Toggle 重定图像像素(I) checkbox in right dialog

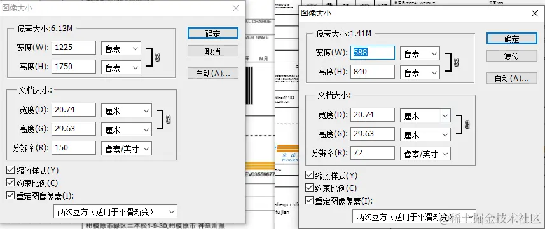[309, 200]
